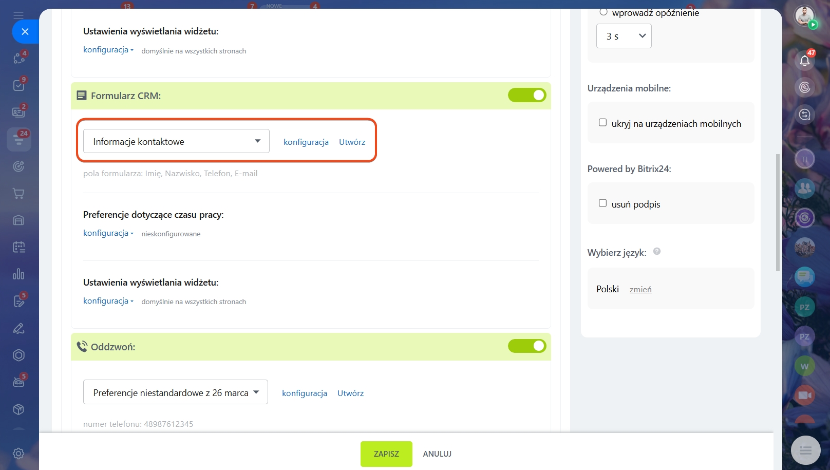Open the warehouse store icon in sidebar
Viewport: 830px width, 470px height.
coord(19,220)
